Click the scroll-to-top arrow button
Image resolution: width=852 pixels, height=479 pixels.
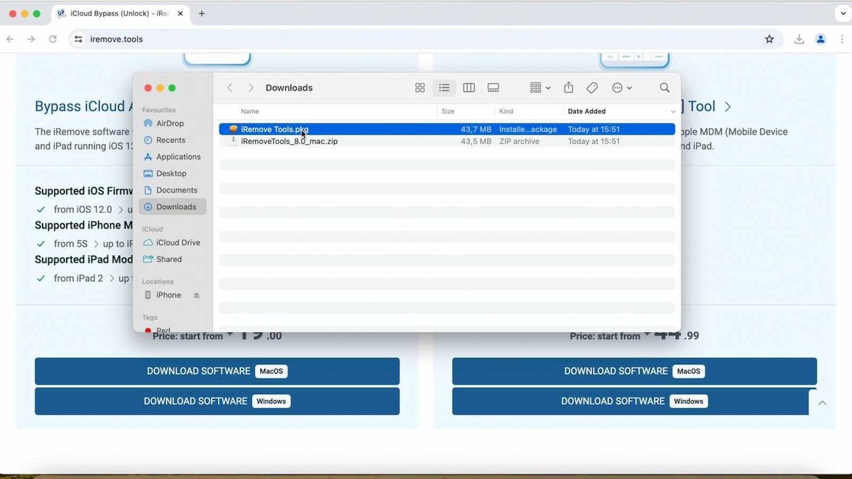[x=822, y=403]
